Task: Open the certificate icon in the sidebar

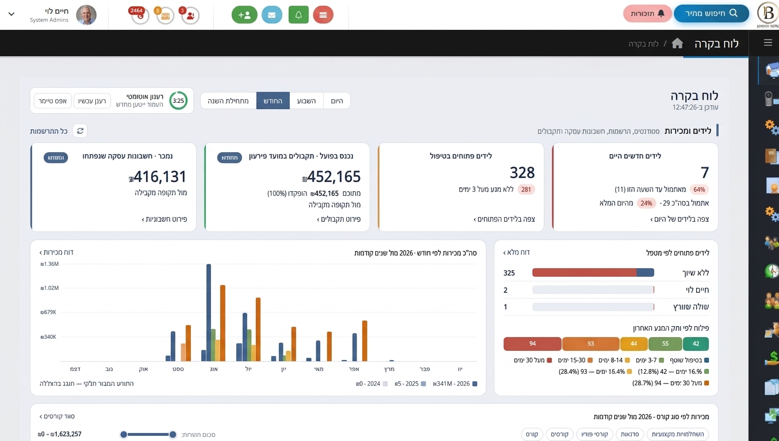Action: point(771,185)
